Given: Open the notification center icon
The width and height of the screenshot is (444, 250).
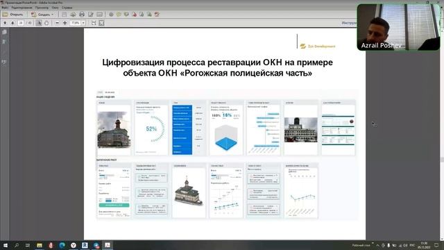Looking at the screenshot, I should pyautogui.click(x=436, y=245).
